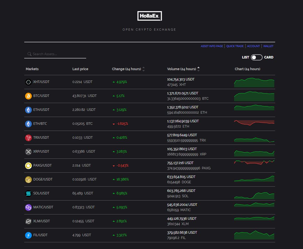Click the Search Assets input field

click(55, 54)
